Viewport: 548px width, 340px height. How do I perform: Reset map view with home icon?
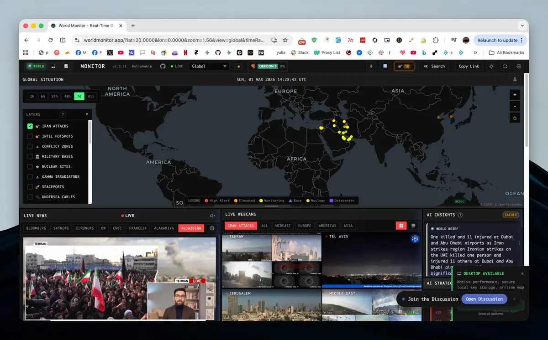point(515,118)
